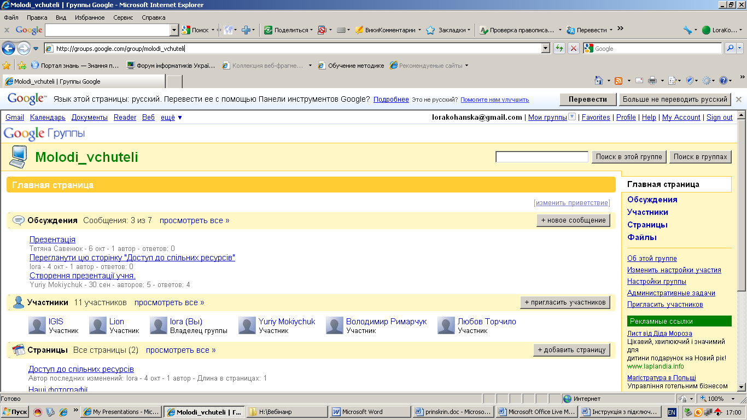Click the Home icon in command bar
The height and width of the screenshot is (420, 747).
pos(599,81)
